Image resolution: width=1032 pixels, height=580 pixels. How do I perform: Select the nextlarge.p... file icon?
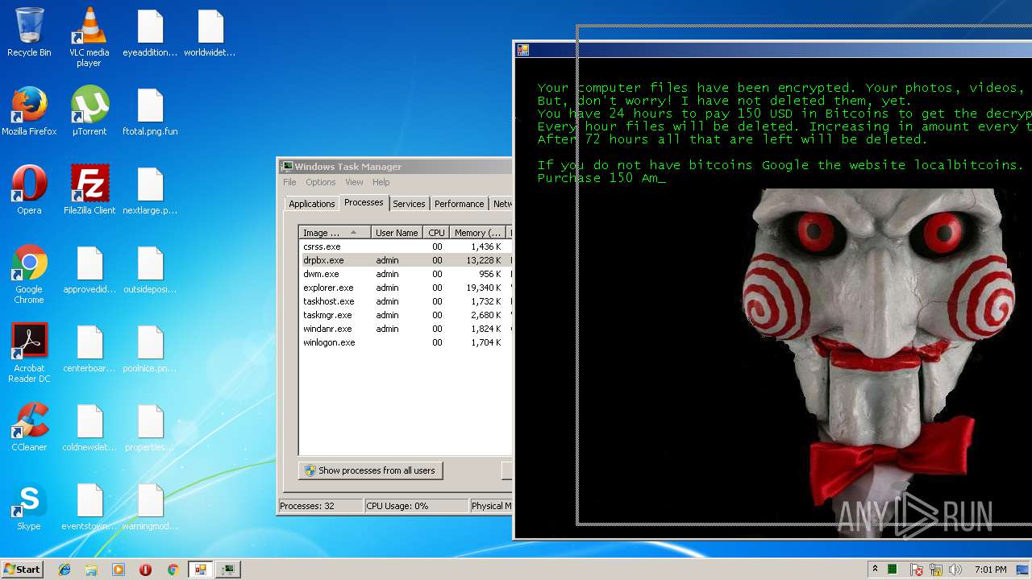click(150, 190)
